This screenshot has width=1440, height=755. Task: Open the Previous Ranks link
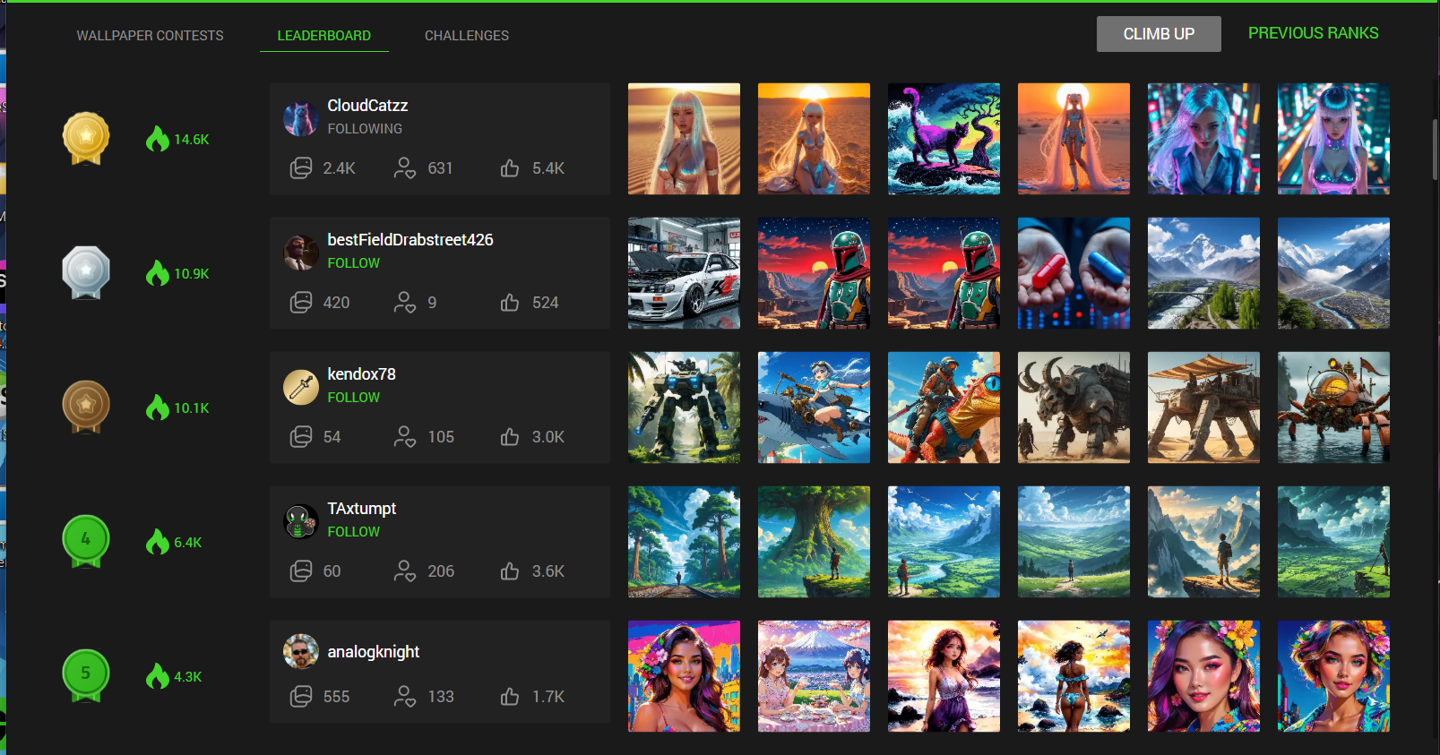tap(1313, 33)
